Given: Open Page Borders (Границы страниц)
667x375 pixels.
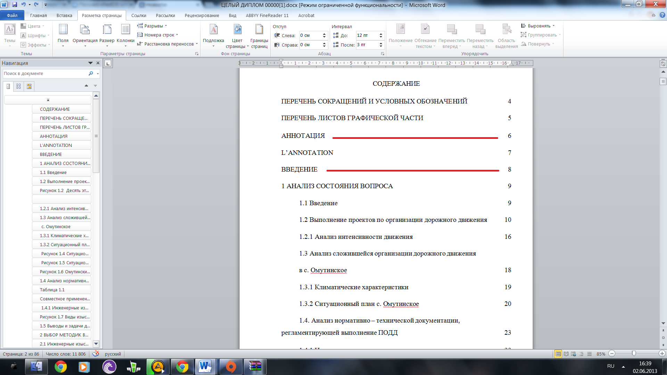Looking at the screenshot, I should click(259, 35).
